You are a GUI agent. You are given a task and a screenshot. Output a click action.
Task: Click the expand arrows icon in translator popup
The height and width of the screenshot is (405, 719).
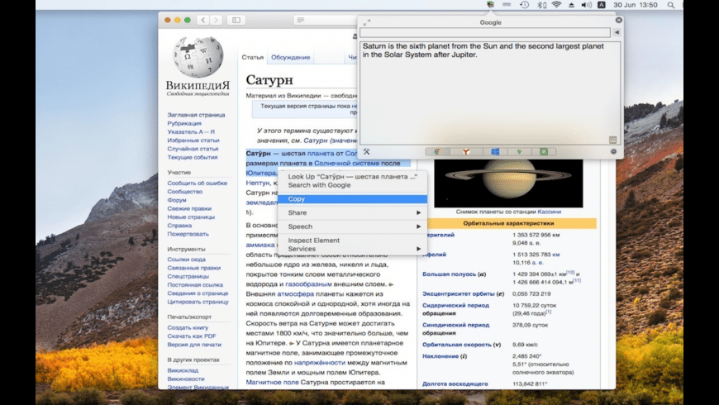(x=367, y=22)
